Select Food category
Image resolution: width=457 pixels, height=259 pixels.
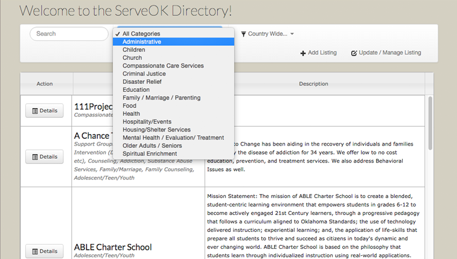(x=173, y=106)
